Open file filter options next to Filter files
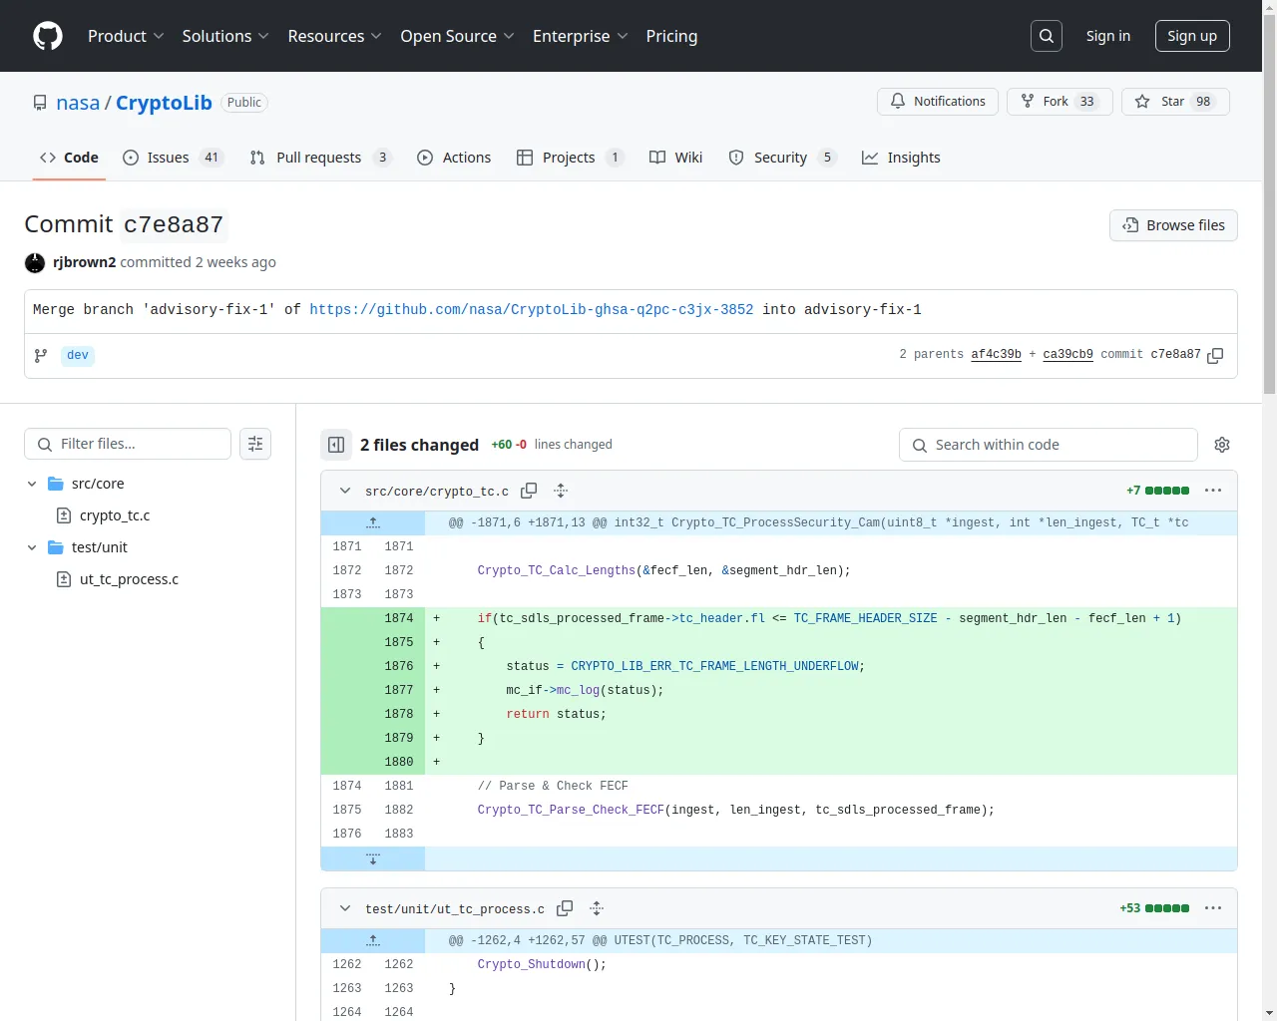 click(255, 444)
